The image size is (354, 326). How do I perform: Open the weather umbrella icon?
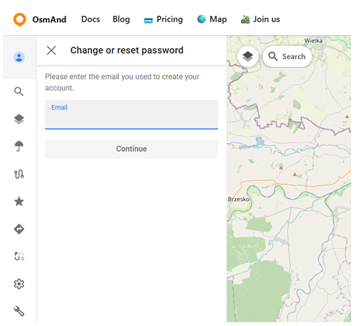[x=19, y=146]
